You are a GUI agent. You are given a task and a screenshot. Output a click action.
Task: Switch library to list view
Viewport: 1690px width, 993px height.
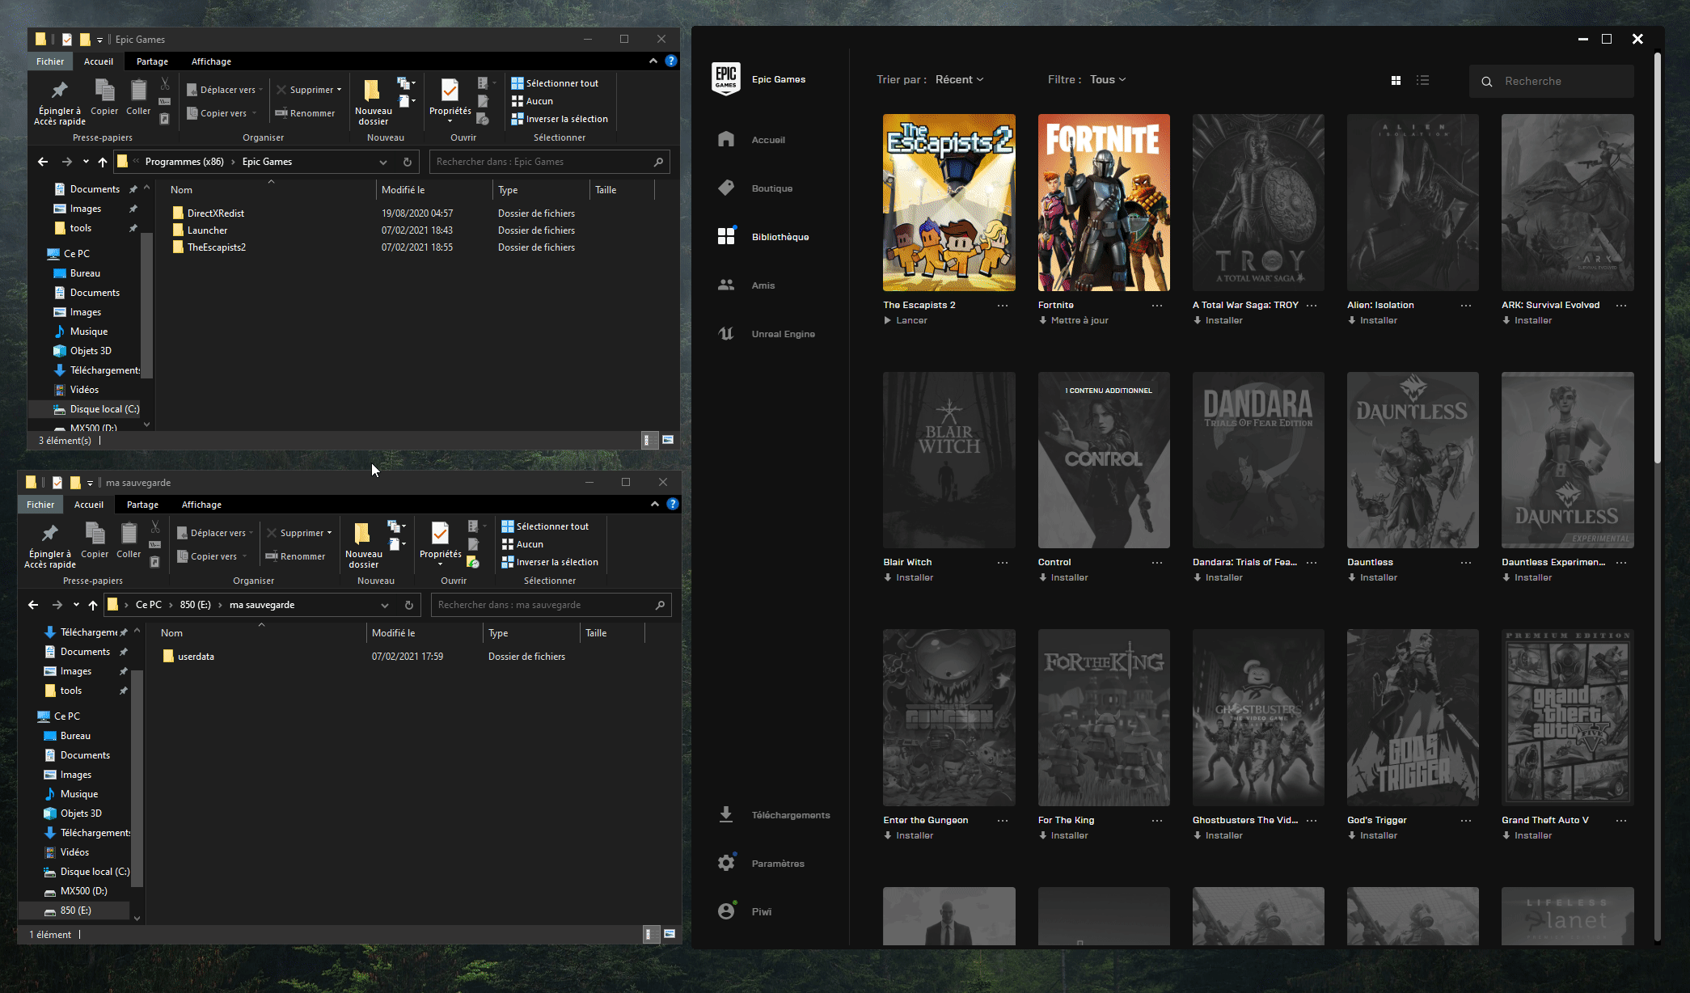tap(1422, 80)
